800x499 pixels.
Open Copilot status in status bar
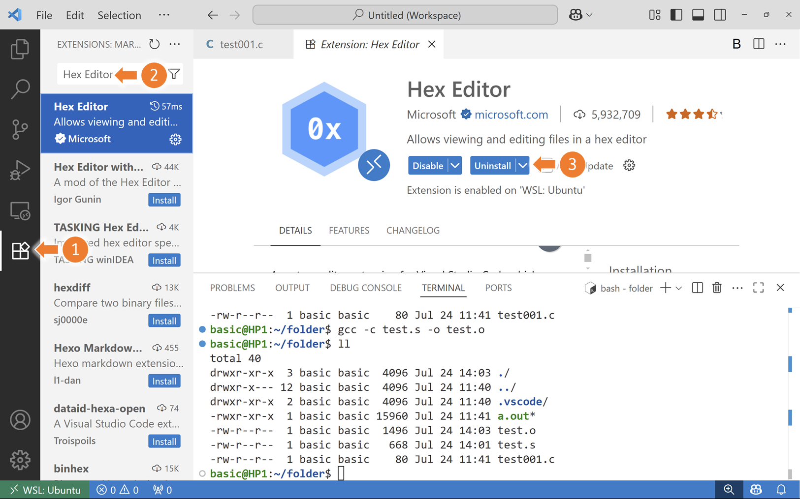point(756,490)
